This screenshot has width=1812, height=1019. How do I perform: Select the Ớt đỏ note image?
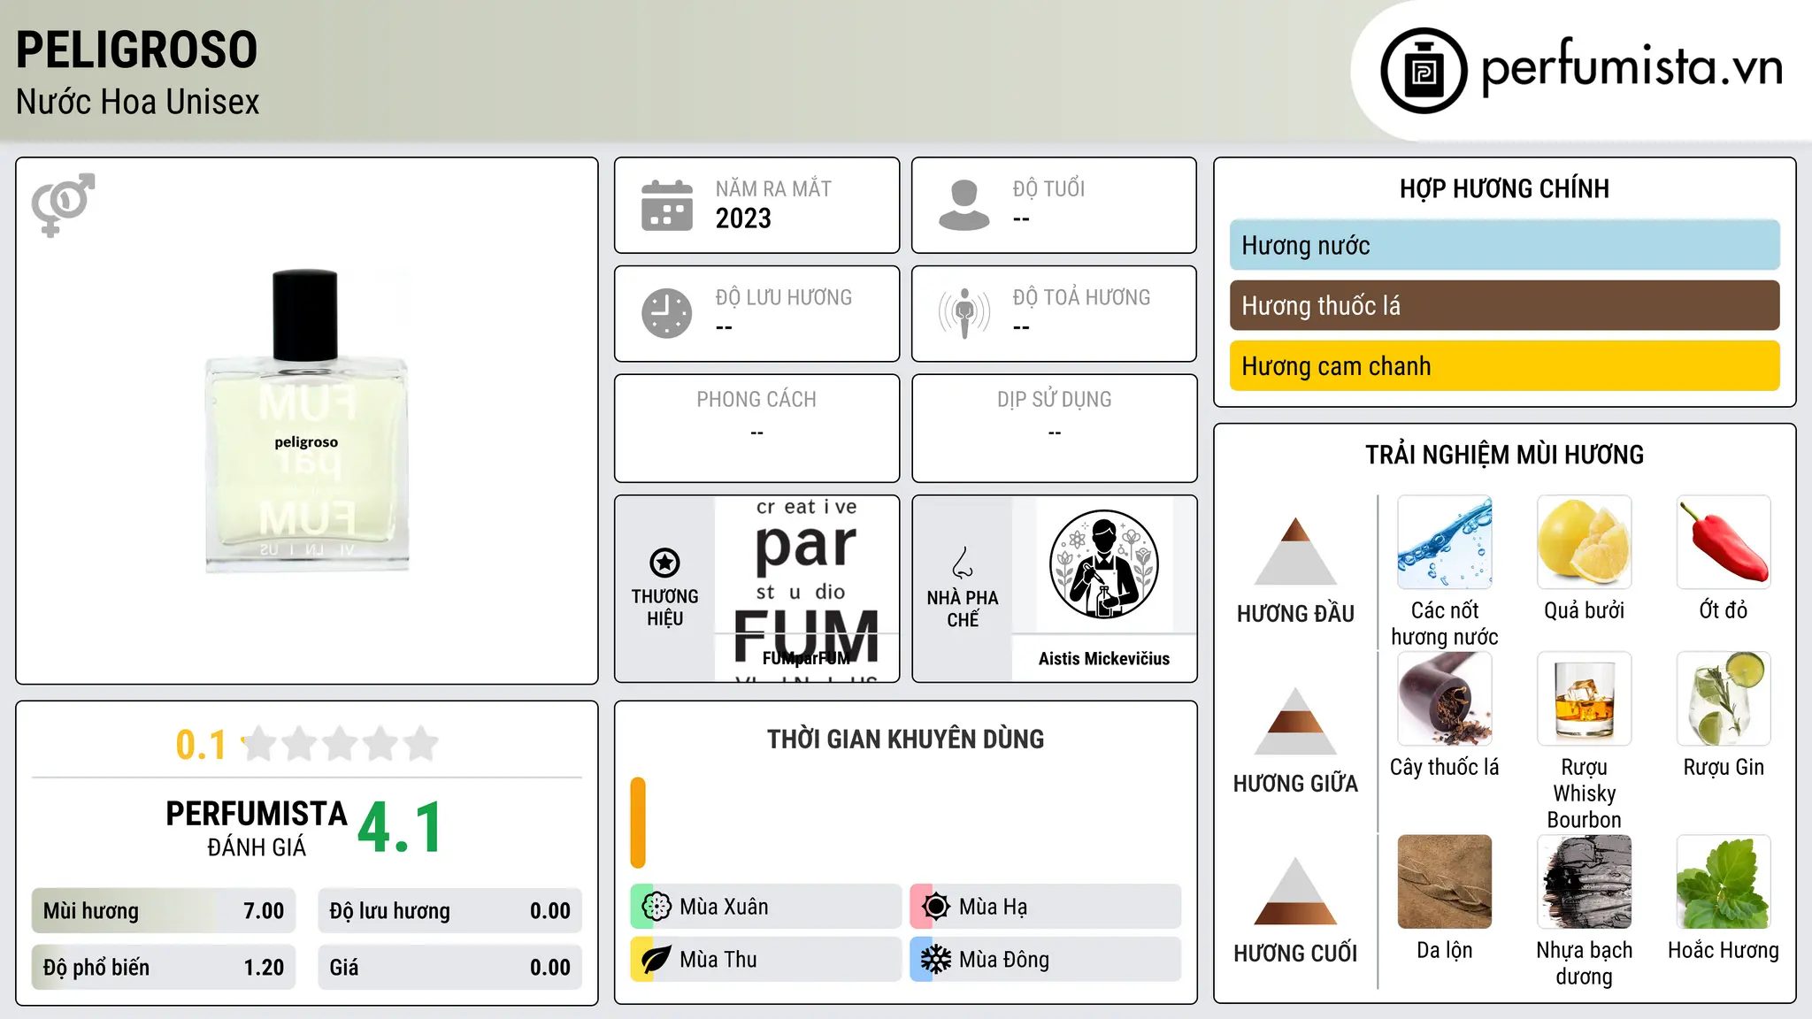pos(1724,542)
